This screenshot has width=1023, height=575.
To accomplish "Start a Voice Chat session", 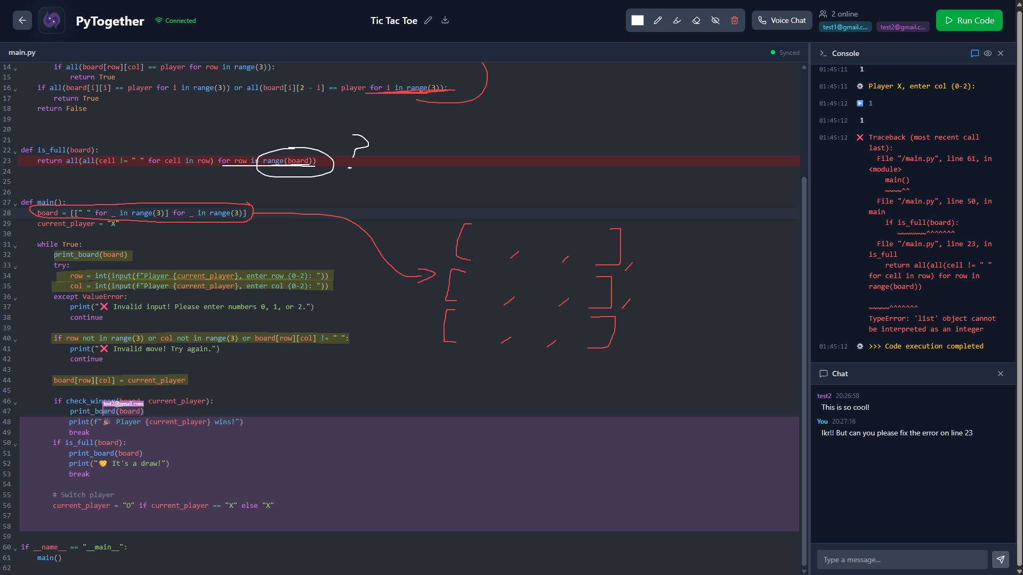I will click(782, 20).
